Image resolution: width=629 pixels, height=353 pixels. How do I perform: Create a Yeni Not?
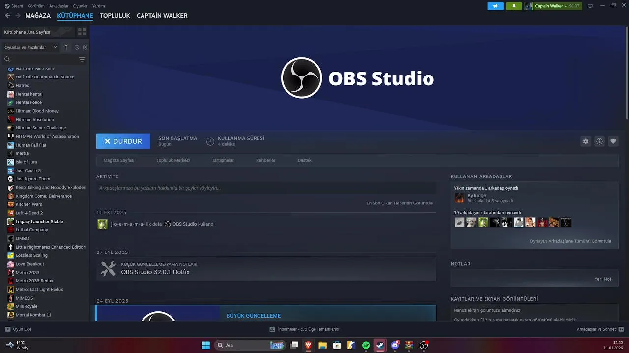pos(603,279)
